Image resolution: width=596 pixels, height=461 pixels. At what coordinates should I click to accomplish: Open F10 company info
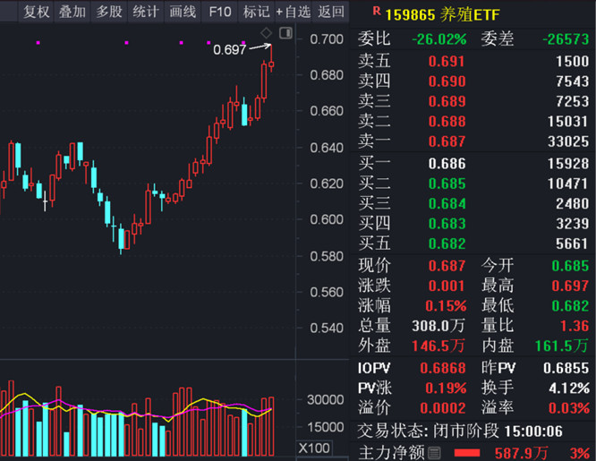click(220, 12)
